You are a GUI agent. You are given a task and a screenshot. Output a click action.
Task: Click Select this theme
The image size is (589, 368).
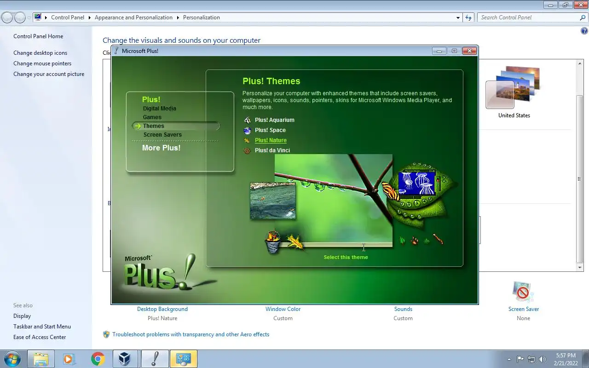click(346, 257)
